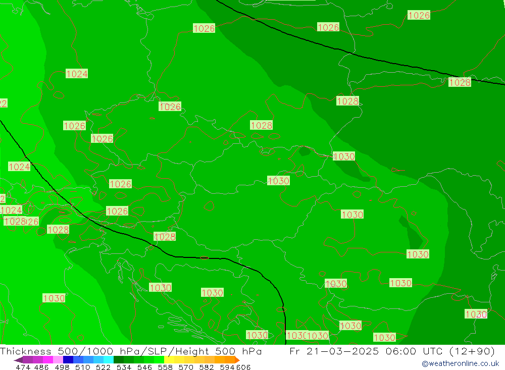This screenshot has width=505, height=370.
Task: Click the joined '10301030' pressure labels at bottom
Action: [x=308, y=336]
